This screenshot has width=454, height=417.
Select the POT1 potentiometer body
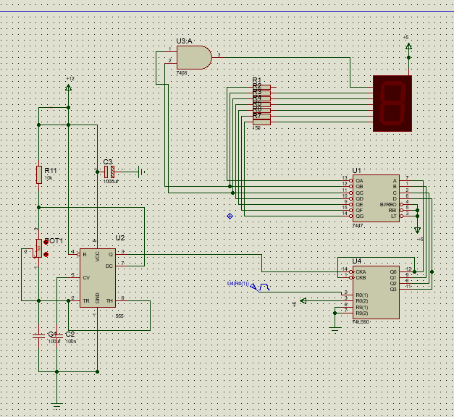pos(39,248)
